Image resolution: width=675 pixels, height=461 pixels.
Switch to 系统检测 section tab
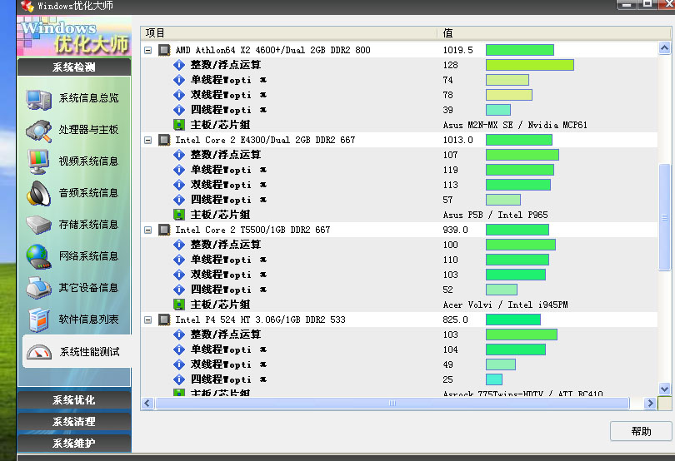pos(74,67)
